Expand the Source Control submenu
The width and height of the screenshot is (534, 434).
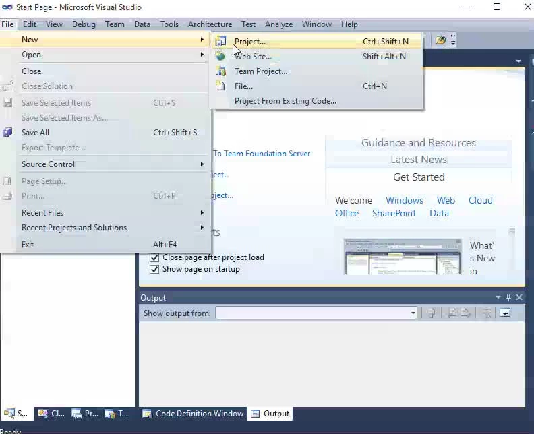click(x=202, y=164)
